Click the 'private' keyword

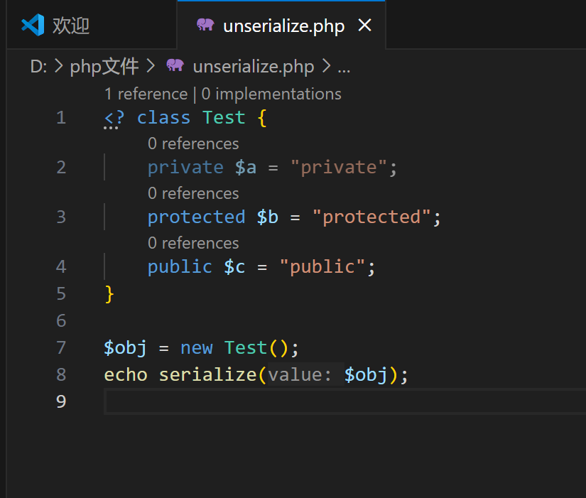click(x=185, y=167)
